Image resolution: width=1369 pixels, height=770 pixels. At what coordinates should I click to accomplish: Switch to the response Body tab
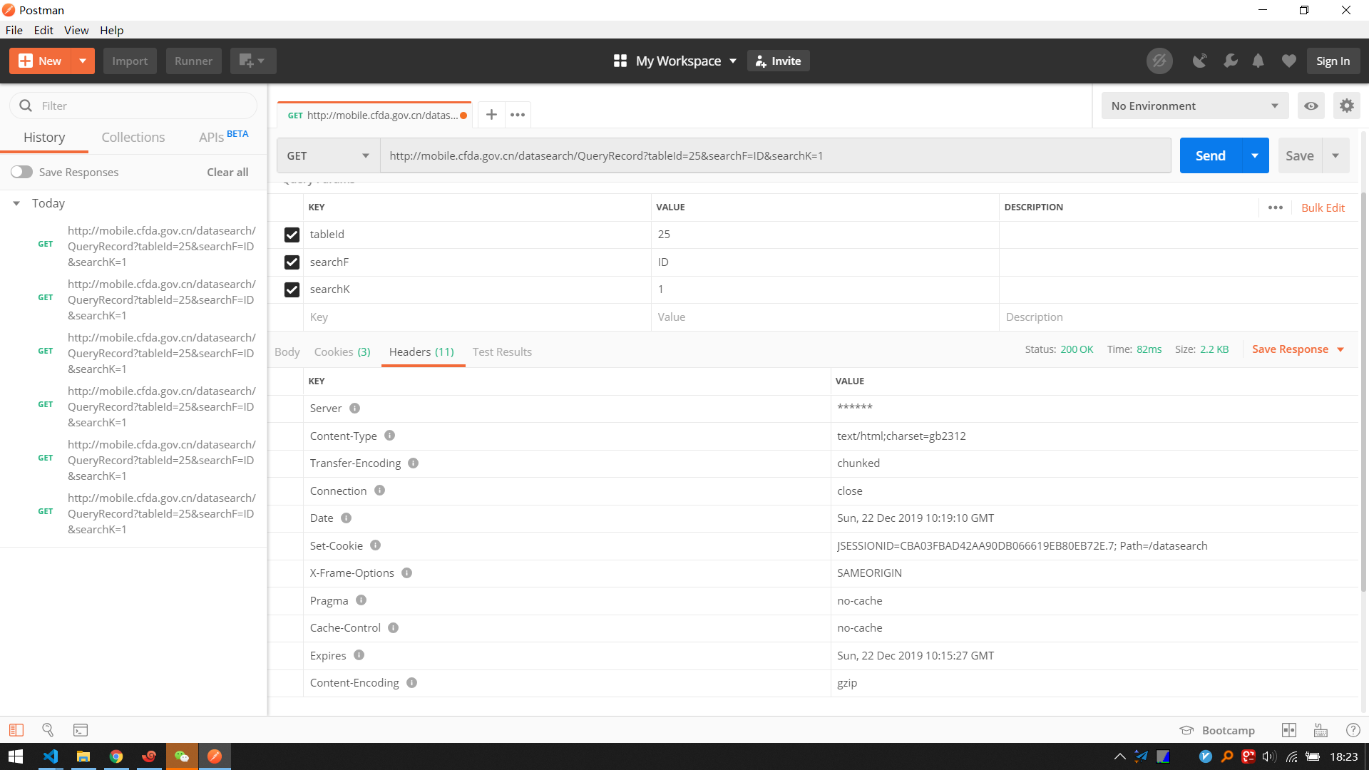(287, 351)
